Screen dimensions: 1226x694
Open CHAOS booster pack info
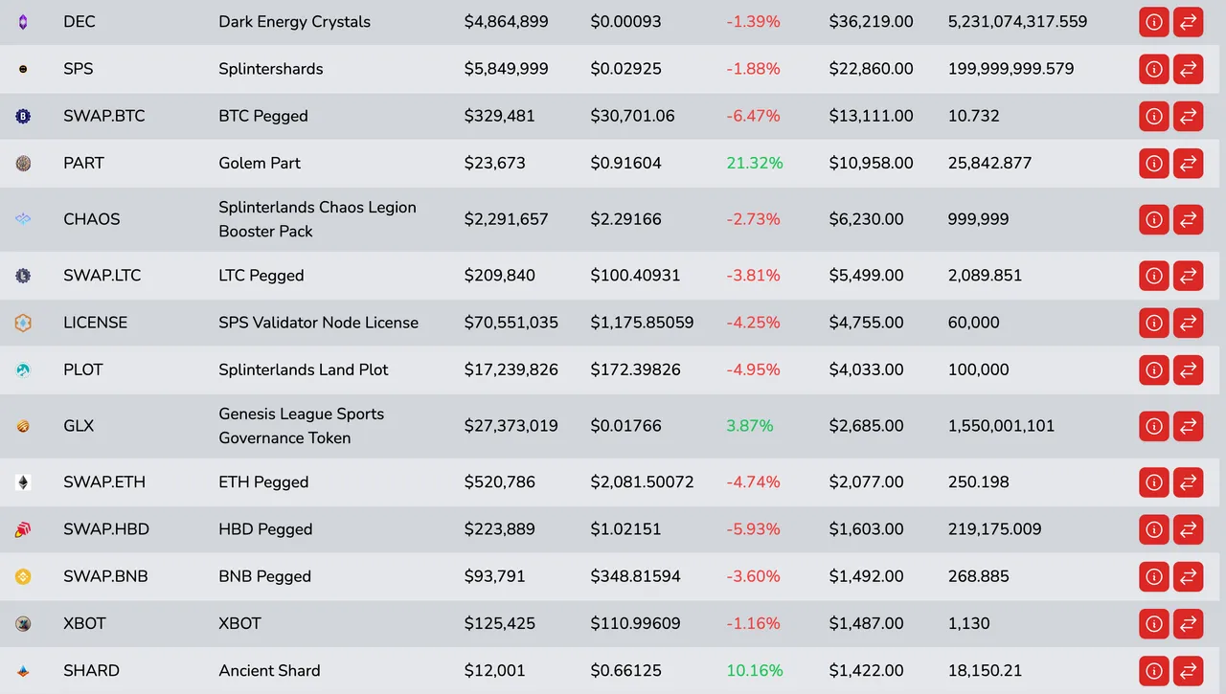pos(1154,219)
